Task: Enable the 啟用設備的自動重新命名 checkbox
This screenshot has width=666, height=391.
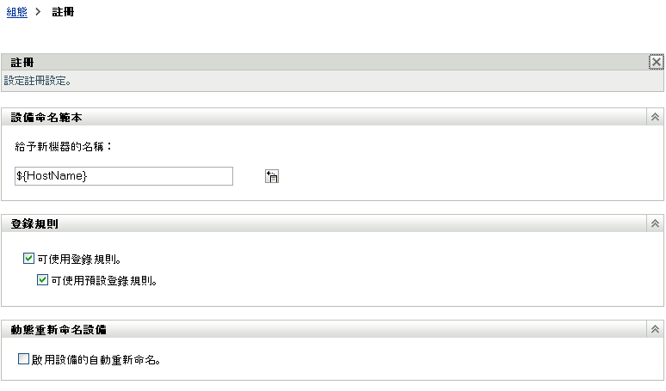Action: point(23,359)
